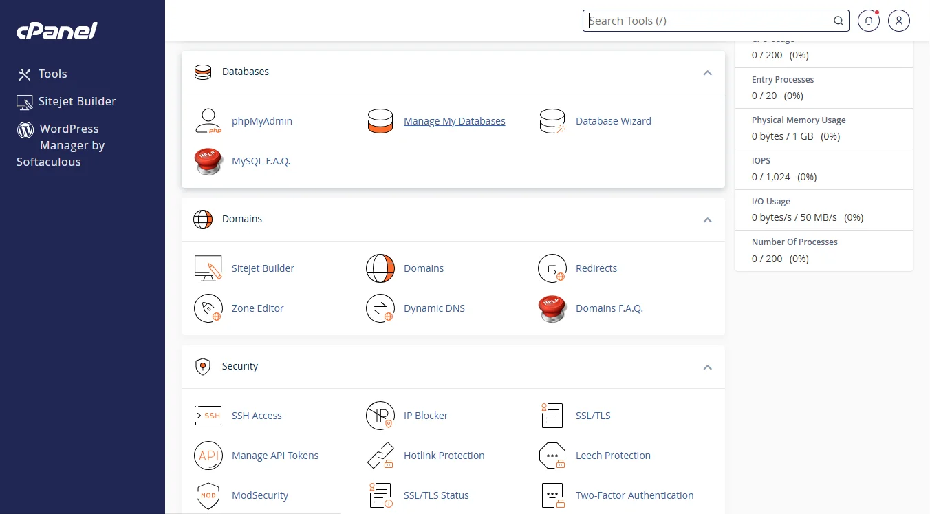Click the search magnifier icon

click(839, 21)
